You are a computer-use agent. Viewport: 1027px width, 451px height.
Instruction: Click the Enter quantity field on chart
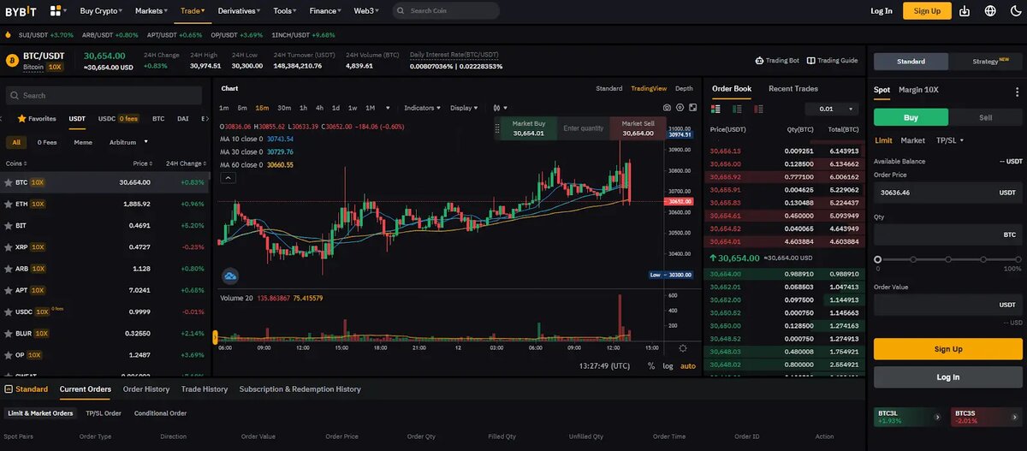click(x=584, y=128)
